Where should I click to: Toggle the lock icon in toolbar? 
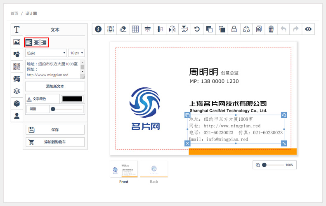234,29
